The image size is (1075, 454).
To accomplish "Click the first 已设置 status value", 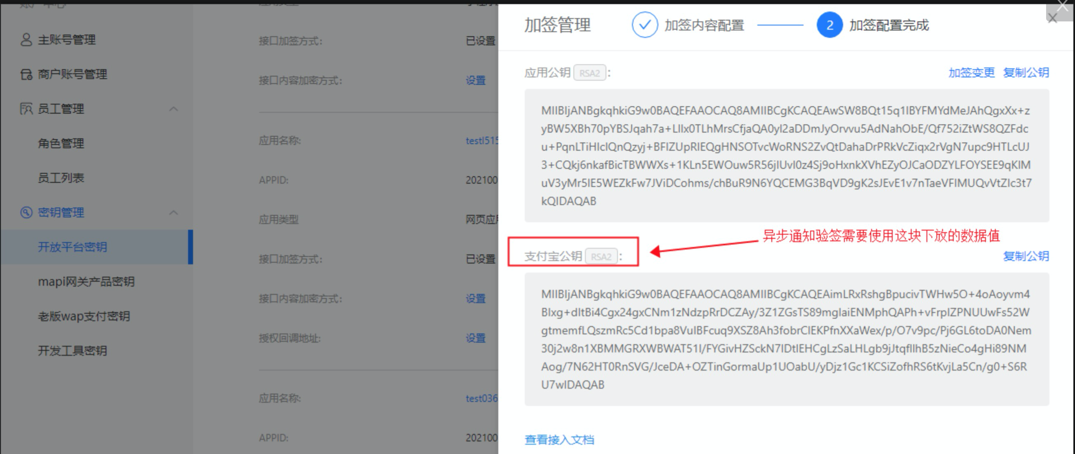I will (481, 41).
